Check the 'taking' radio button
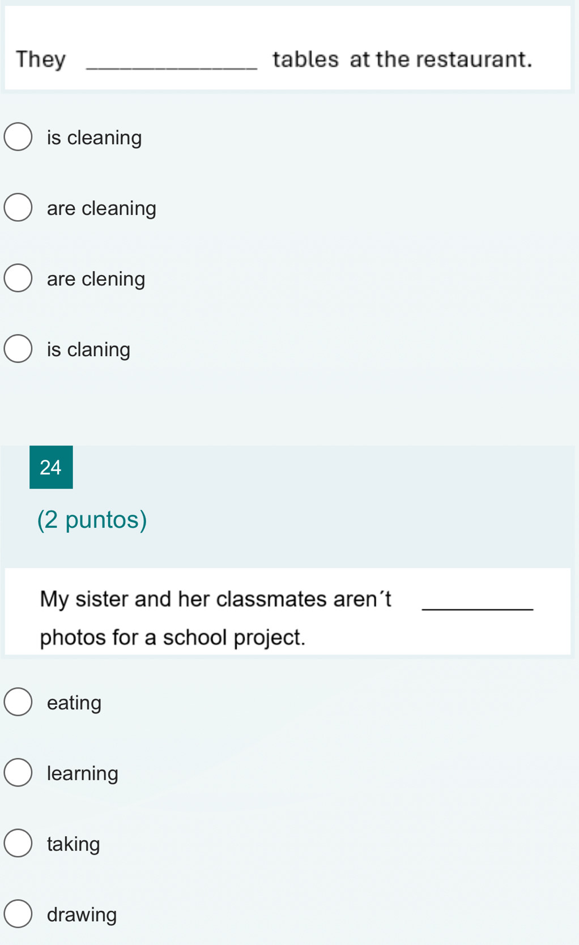 coord(18,843)
